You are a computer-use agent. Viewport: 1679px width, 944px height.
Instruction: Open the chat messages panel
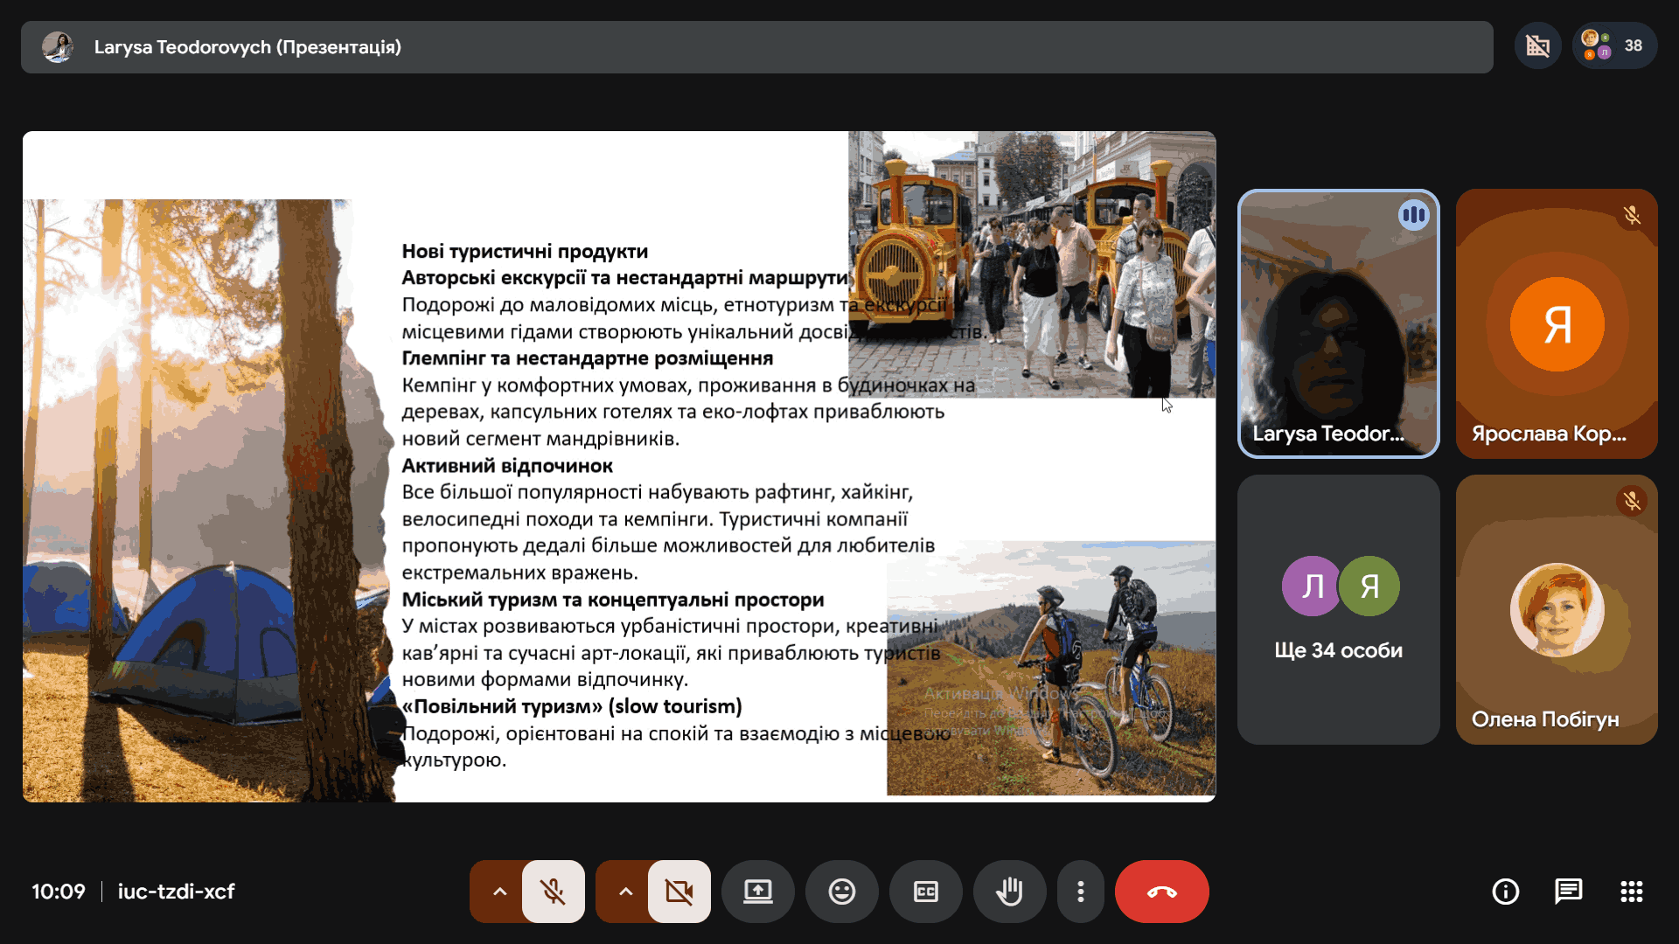(x=1568, y=892)
